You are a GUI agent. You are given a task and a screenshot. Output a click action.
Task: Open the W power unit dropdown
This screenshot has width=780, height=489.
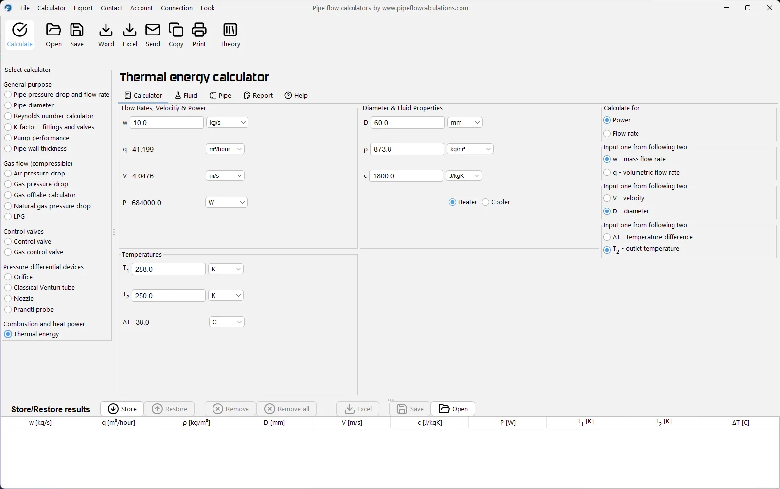pos(226,203)
